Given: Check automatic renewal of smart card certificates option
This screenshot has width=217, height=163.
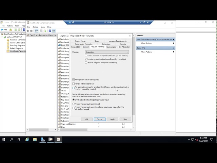Looking at the screenshot, I should point(73,88).
